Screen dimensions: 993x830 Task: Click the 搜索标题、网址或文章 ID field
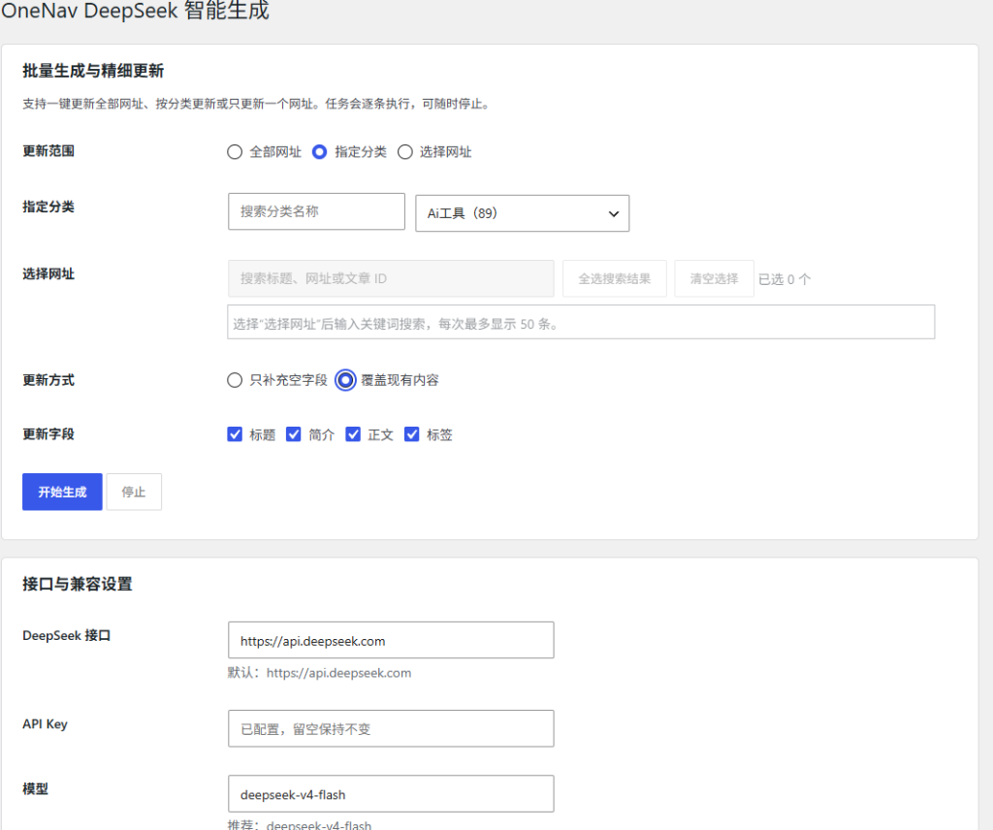pos(391,278)
